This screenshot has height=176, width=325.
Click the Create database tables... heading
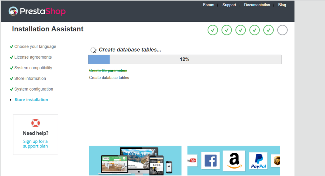click(x=130, y=50)
